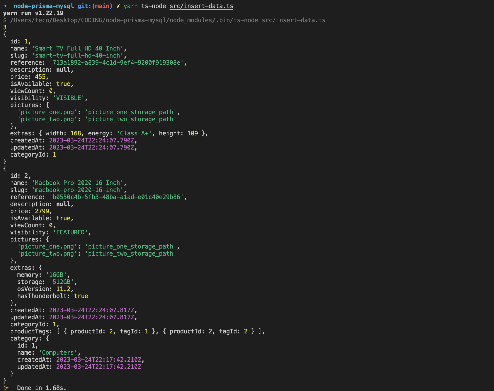Click the extras line with 'Class A+'
Screen dimensions: 494x391
pyautogui.click(x=109, y=133)
